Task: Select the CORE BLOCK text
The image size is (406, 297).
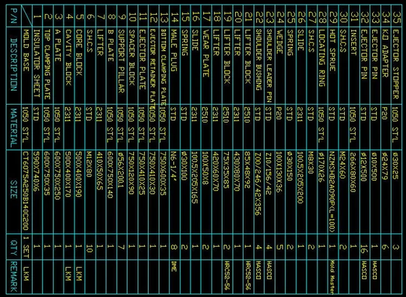Action: point(79,52)
